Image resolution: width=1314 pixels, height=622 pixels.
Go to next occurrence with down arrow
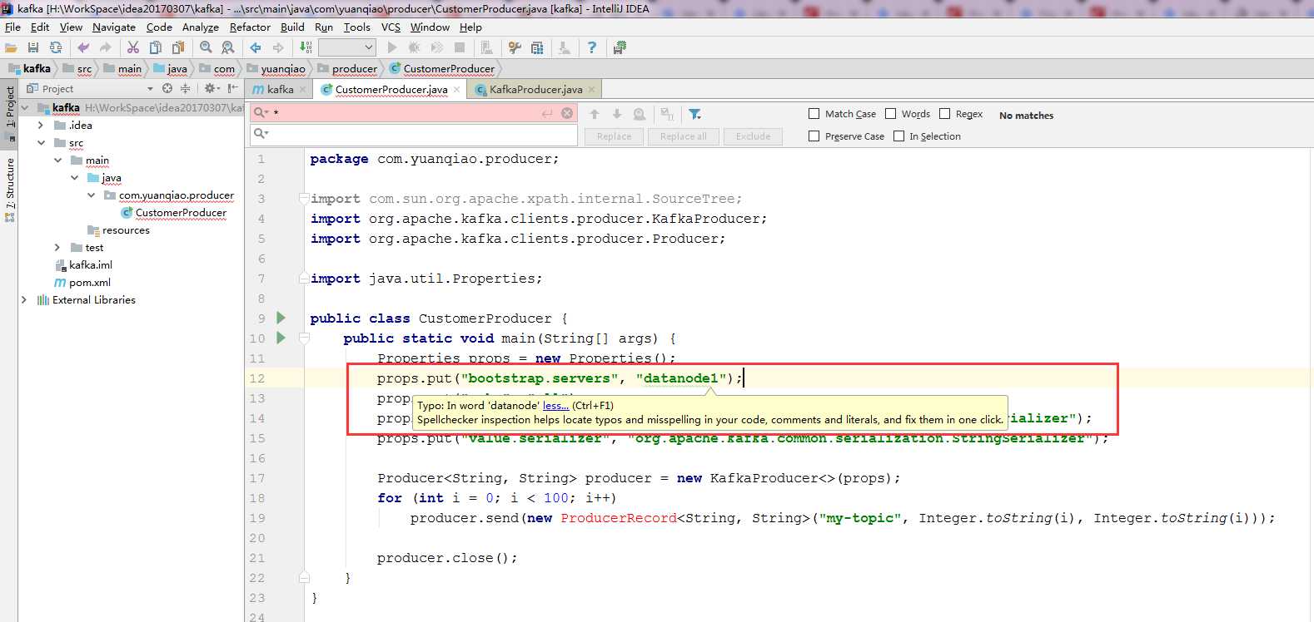(617, 114)
